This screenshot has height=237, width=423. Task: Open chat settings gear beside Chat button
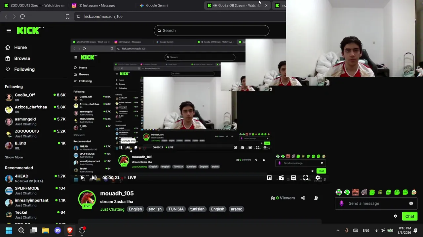tap(395, 216)
